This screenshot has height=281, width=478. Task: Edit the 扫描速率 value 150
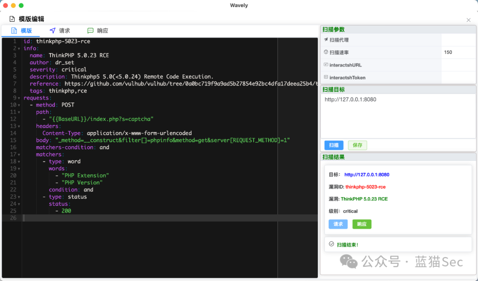pyautogui.click(x=458, y=52)
